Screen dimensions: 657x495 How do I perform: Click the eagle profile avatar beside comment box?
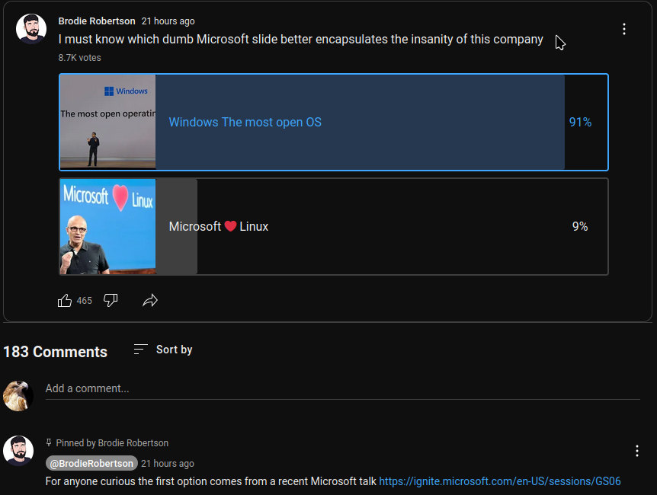pos(18,396)
